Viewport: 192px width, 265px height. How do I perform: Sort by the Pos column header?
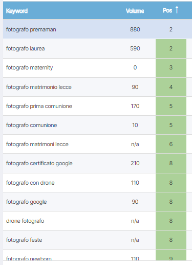click(167, 10)
